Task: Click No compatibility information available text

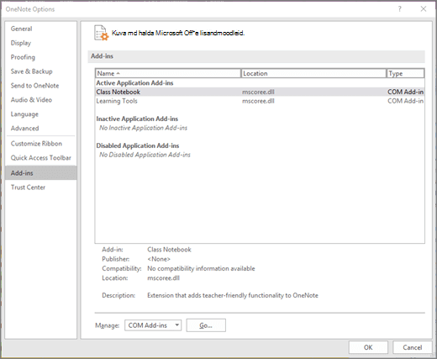Action: [x=201, y=268]
